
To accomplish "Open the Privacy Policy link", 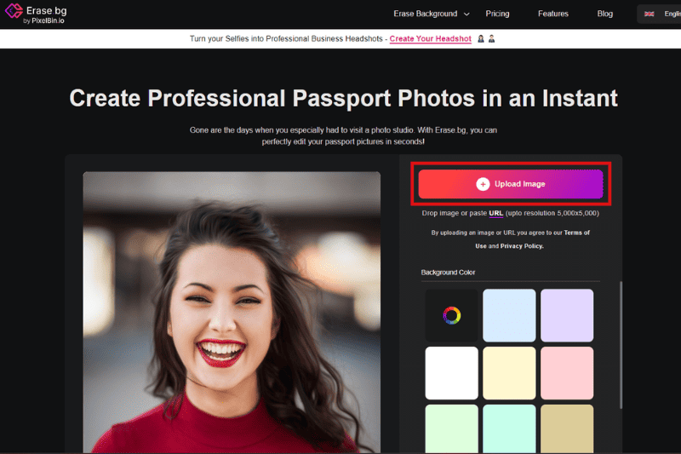I will [x=521, y=246].
